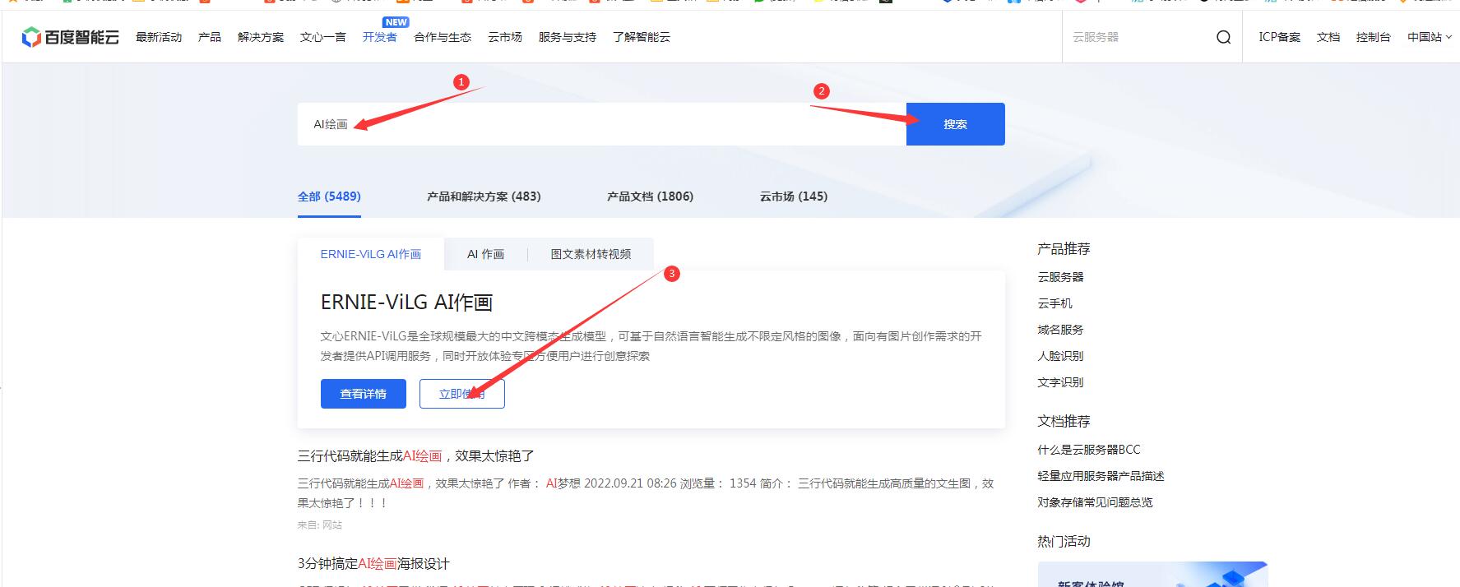Click the 查看详情 button
This screenshot has height=587, width=1460.
point(364,394)
